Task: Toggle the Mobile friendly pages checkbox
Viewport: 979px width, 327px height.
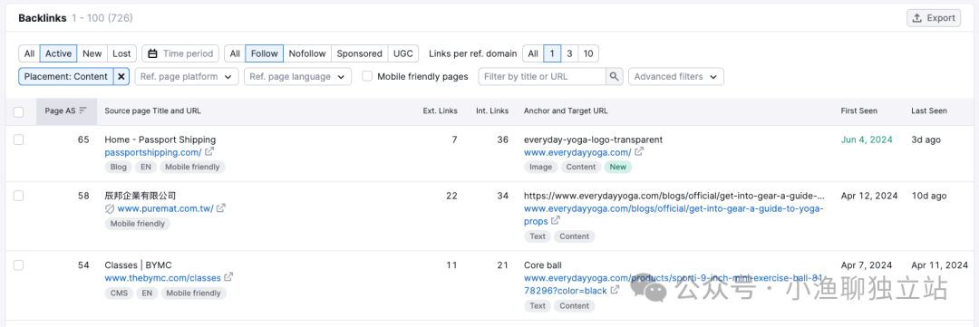Action: (368, 77)
